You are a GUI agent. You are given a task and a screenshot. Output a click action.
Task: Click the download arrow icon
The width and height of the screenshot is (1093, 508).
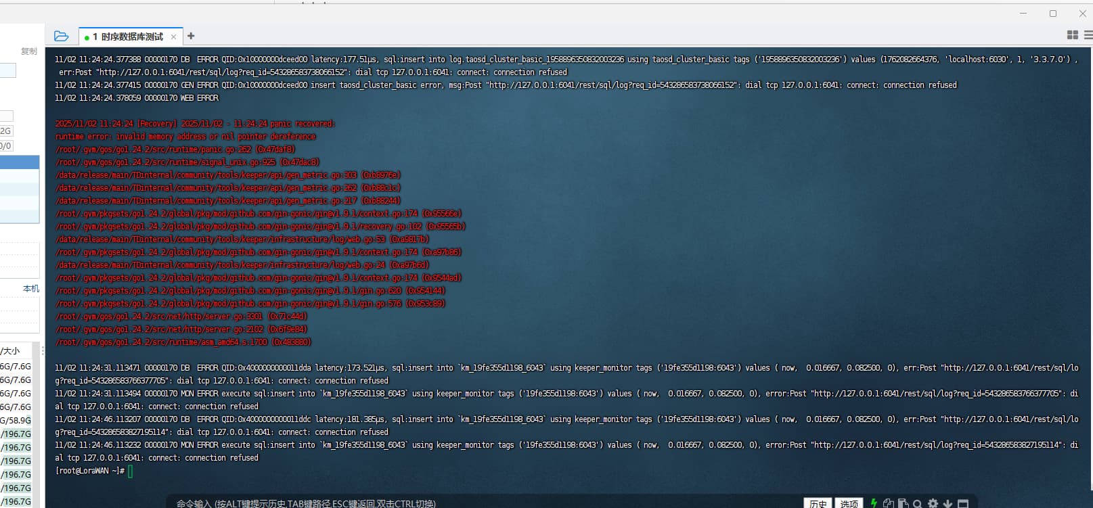pos(947,503)
